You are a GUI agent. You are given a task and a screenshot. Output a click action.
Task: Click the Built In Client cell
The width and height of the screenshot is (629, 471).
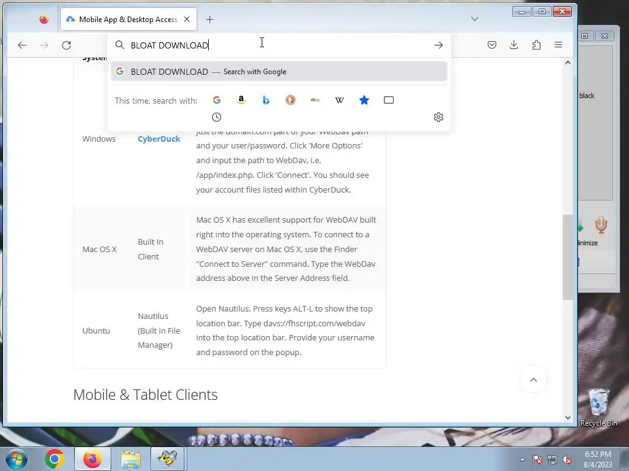pyautogui.click(x=150, y=249)
